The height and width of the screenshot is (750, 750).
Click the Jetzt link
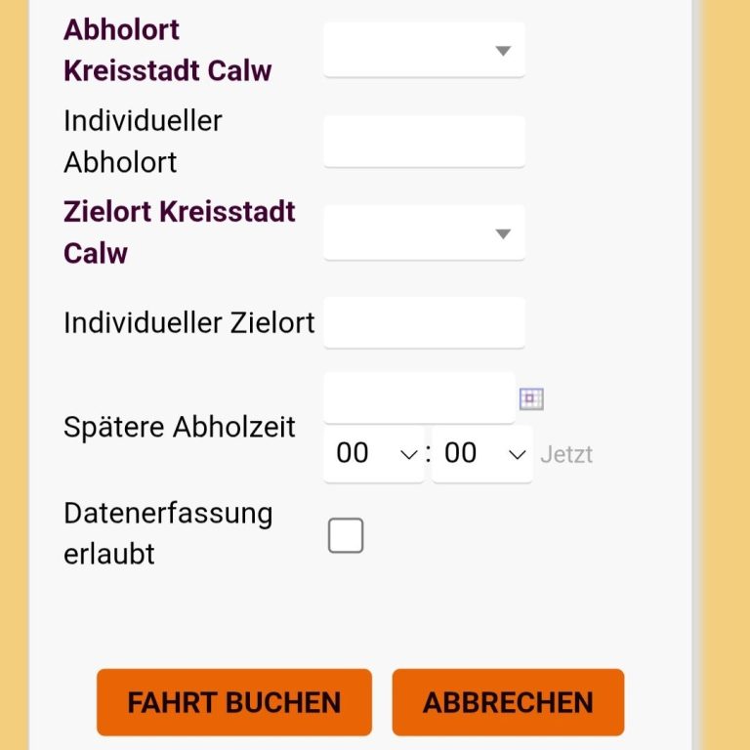566,455
